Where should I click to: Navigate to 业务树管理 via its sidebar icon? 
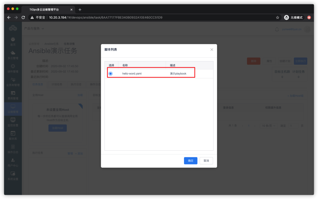pyautogui.click(x=12, y=82)
